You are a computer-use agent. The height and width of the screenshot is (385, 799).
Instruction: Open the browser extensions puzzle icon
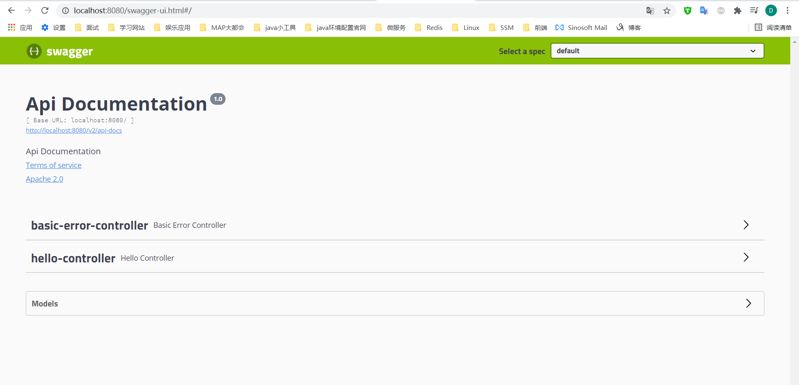tap(737, 11)
